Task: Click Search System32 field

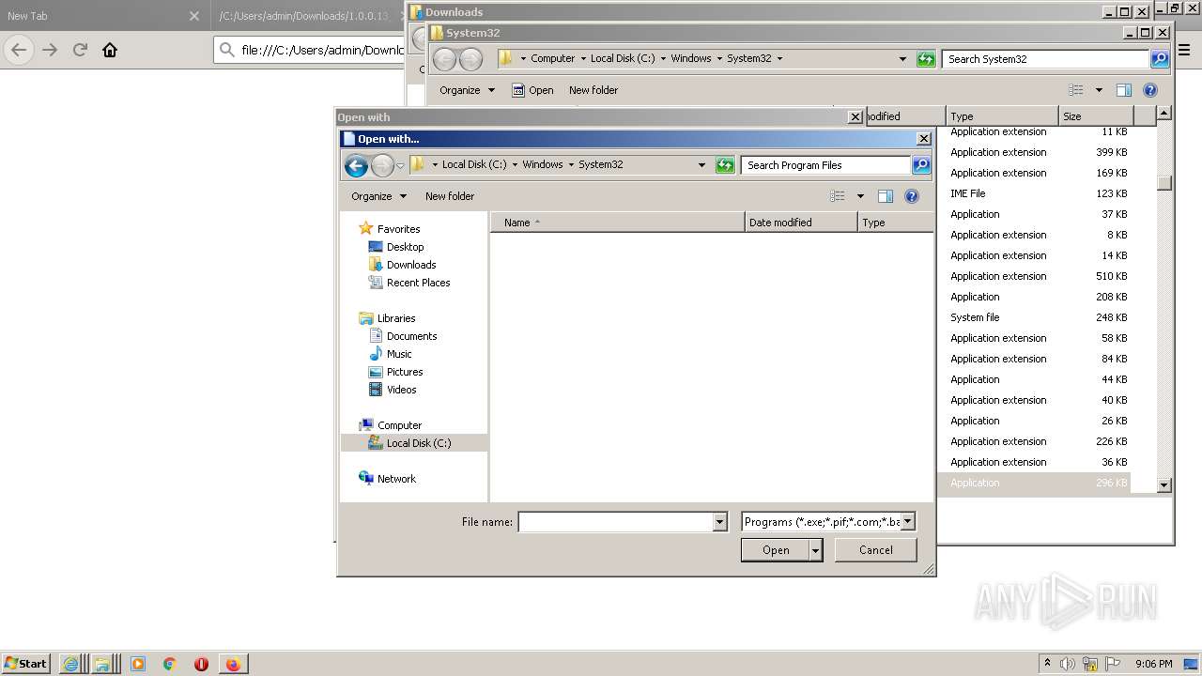Action: click(1046, 59)
